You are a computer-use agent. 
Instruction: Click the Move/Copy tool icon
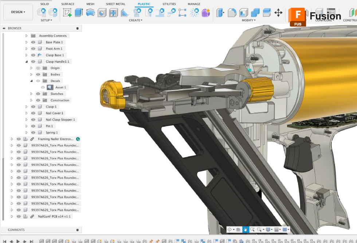[279, 12]
